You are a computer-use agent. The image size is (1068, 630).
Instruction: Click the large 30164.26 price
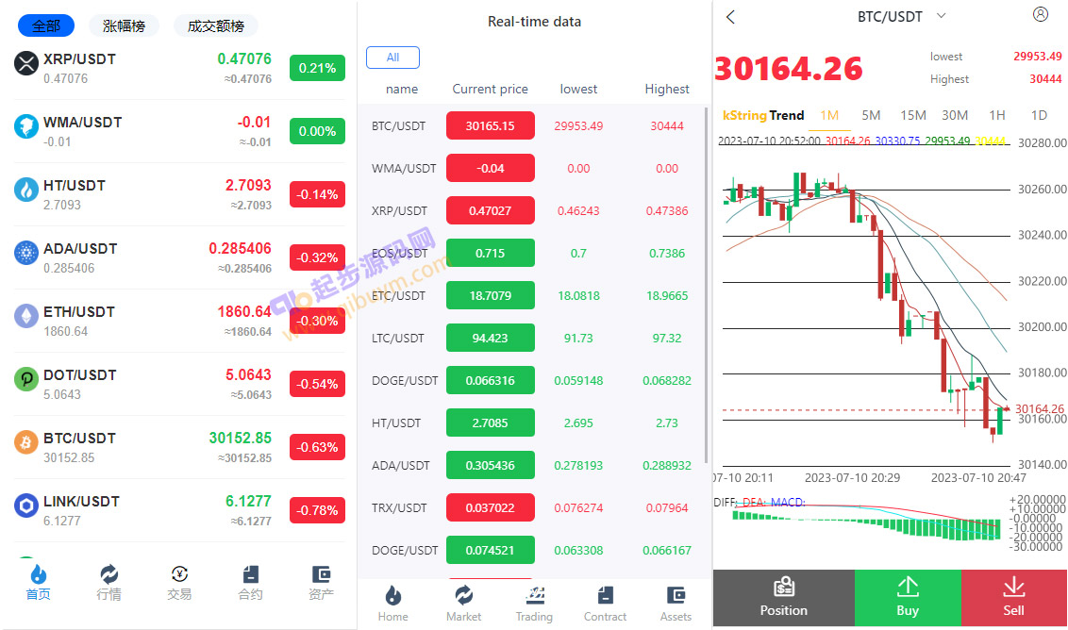pyautogui.click(x=789, y=69)
